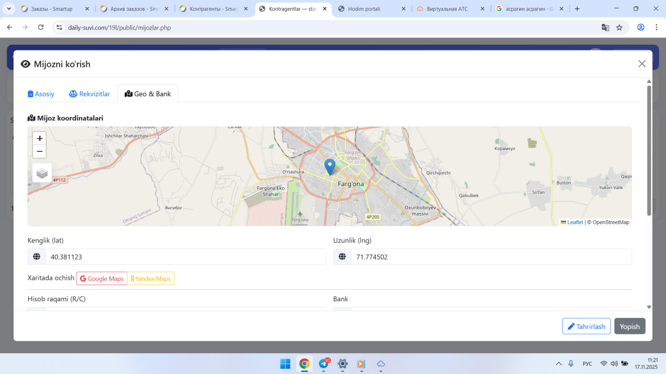Image resolution: width=666 pixels, height=374 pixels.
Task: Open location in Yandex Maps
Action: pos(151,279)
